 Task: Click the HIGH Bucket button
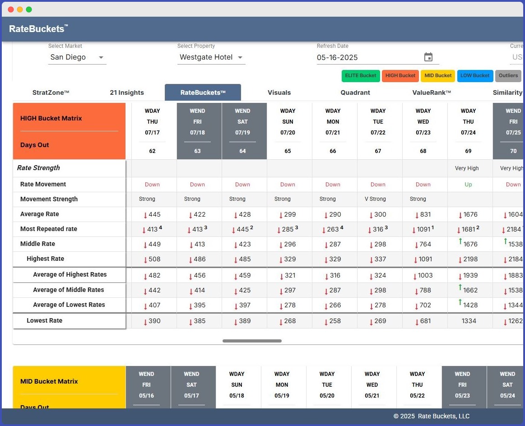coord(400,76)
